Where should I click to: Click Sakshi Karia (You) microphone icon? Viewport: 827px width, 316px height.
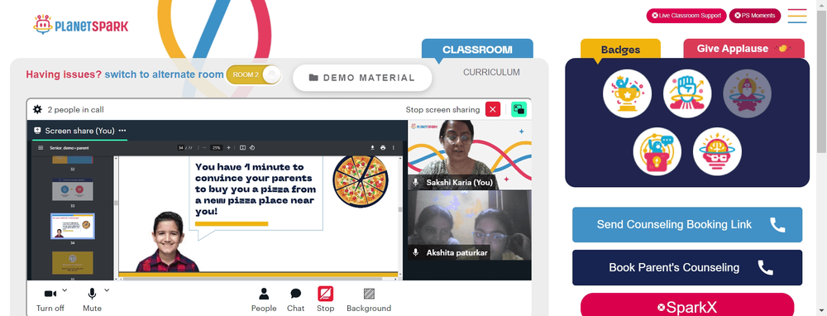[x=416, y=183]
